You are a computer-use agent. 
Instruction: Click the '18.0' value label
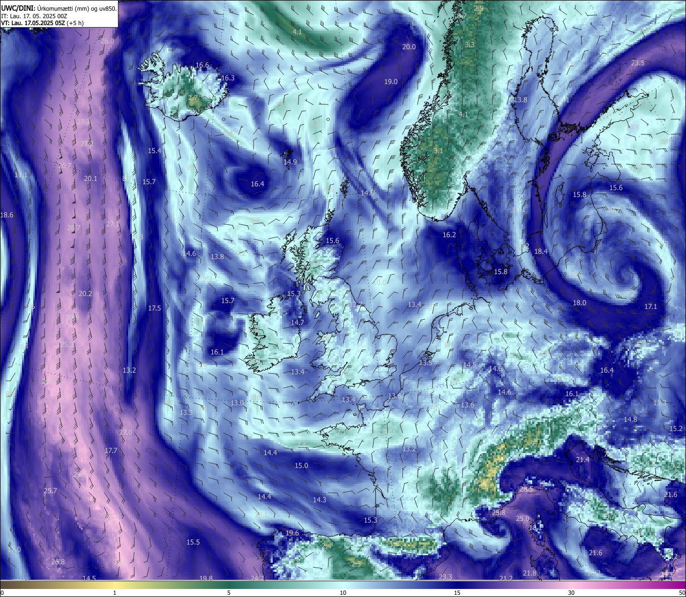[579, 303]
